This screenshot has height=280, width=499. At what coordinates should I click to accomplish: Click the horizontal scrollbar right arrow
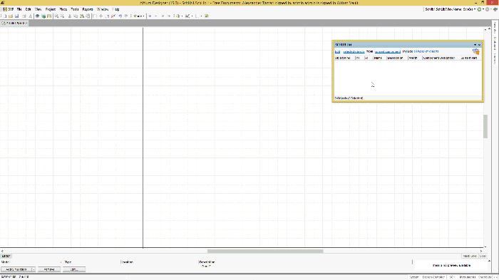pos(481,251)
